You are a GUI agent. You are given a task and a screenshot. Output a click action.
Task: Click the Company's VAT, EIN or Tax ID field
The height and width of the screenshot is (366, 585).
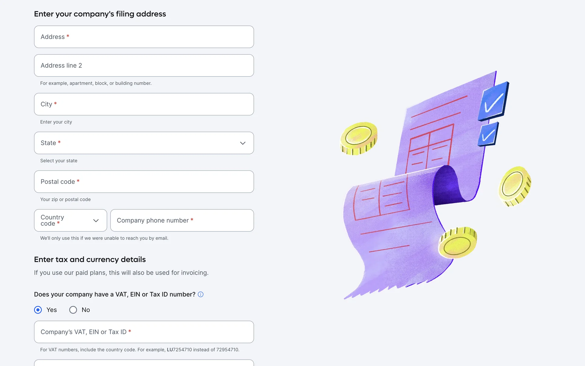144,332
